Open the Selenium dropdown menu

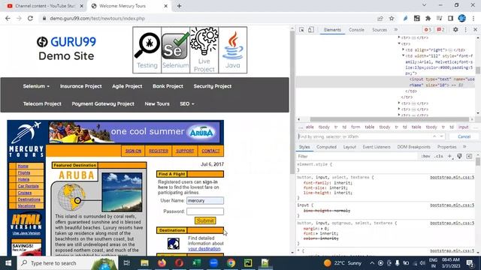(x=36, y=86)
